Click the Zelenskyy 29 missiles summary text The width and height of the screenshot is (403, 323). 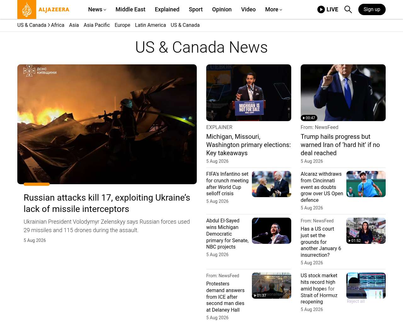[107, 226]
